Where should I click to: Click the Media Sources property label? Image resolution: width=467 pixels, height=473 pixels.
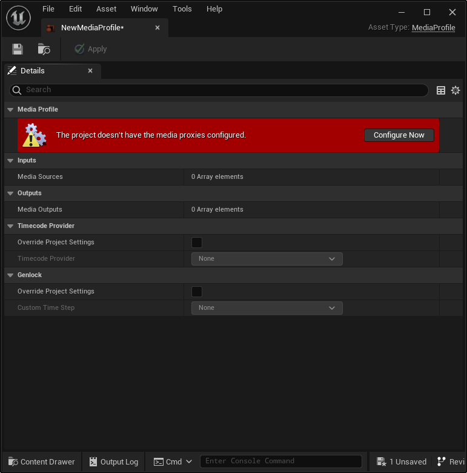40,177
